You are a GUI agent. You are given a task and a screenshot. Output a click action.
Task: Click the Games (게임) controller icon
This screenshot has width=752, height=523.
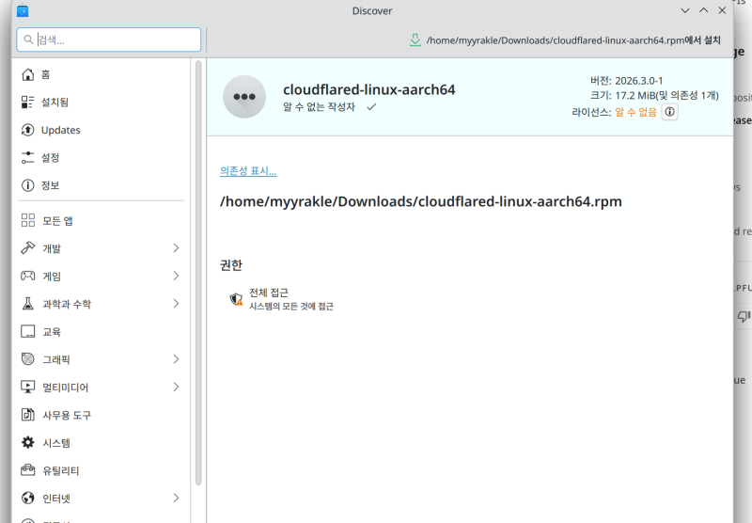[x=28, y=276]
